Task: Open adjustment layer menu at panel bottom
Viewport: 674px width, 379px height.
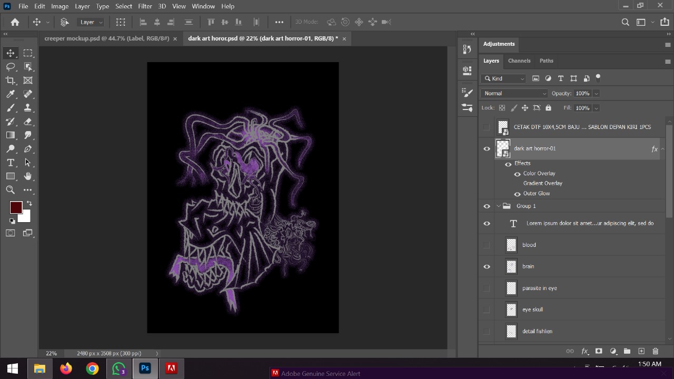Action: tap(613, 351)
